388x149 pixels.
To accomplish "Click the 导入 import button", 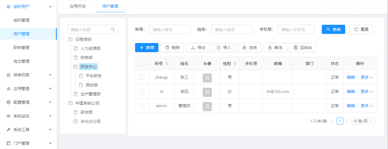I will click(224, 48).
